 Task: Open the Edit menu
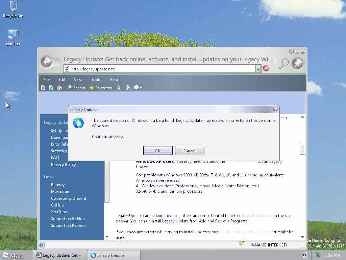(62, 80)
